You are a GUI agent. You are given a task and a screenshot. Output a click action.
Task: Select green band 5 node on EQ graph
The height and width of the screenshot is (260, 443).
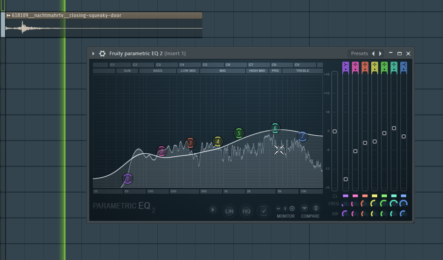239,133
